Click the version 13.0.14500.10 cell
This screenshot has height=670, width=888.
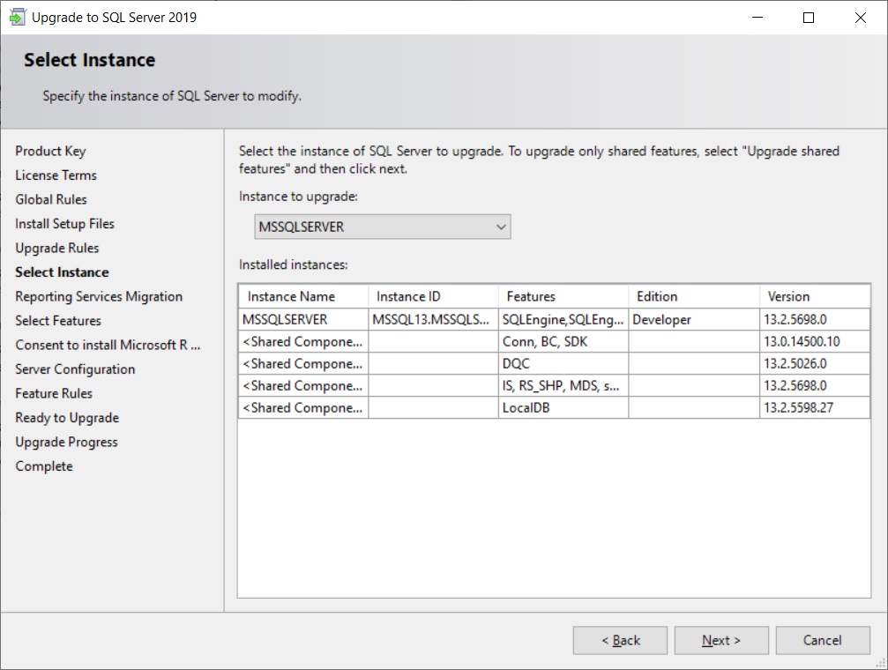[815, 341]
